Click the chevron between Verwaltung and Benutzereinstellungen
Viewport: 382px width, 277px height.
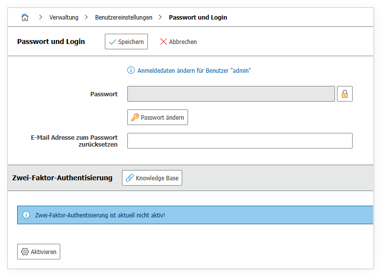tap(86, 18)
